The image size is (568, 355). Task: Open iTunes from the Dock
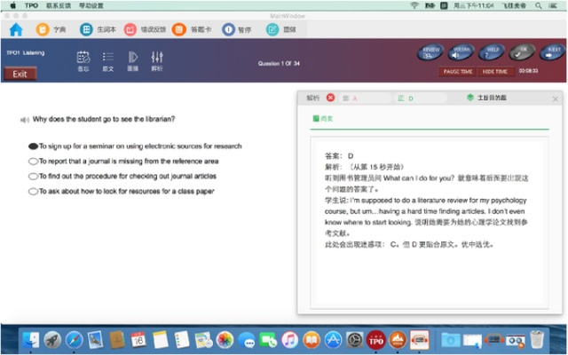click(290, 340)
